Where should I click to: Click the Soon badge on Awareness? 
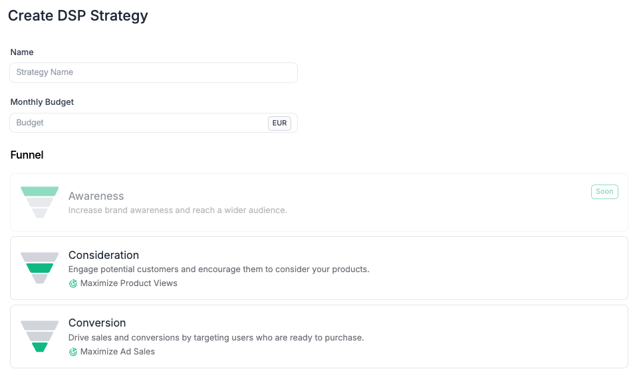pyautogui.click(x=604, y=192)
